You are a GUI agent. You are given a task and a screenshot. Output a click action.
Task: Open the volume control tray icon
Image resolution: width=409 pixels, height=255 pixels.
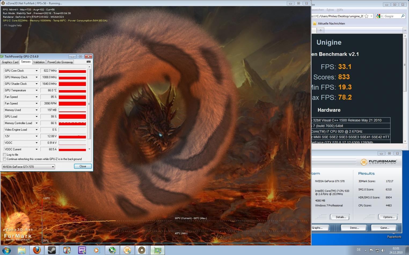[x=383, y=250]
